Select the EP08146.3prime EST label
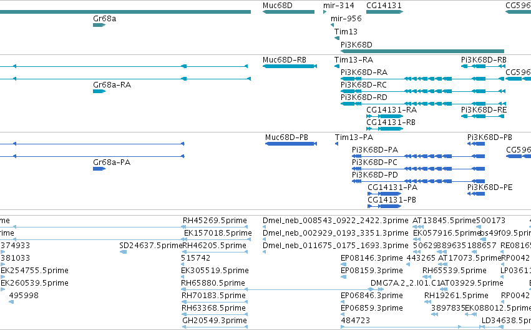Screen dimensions: 531x330 click(x=372, y=258)
